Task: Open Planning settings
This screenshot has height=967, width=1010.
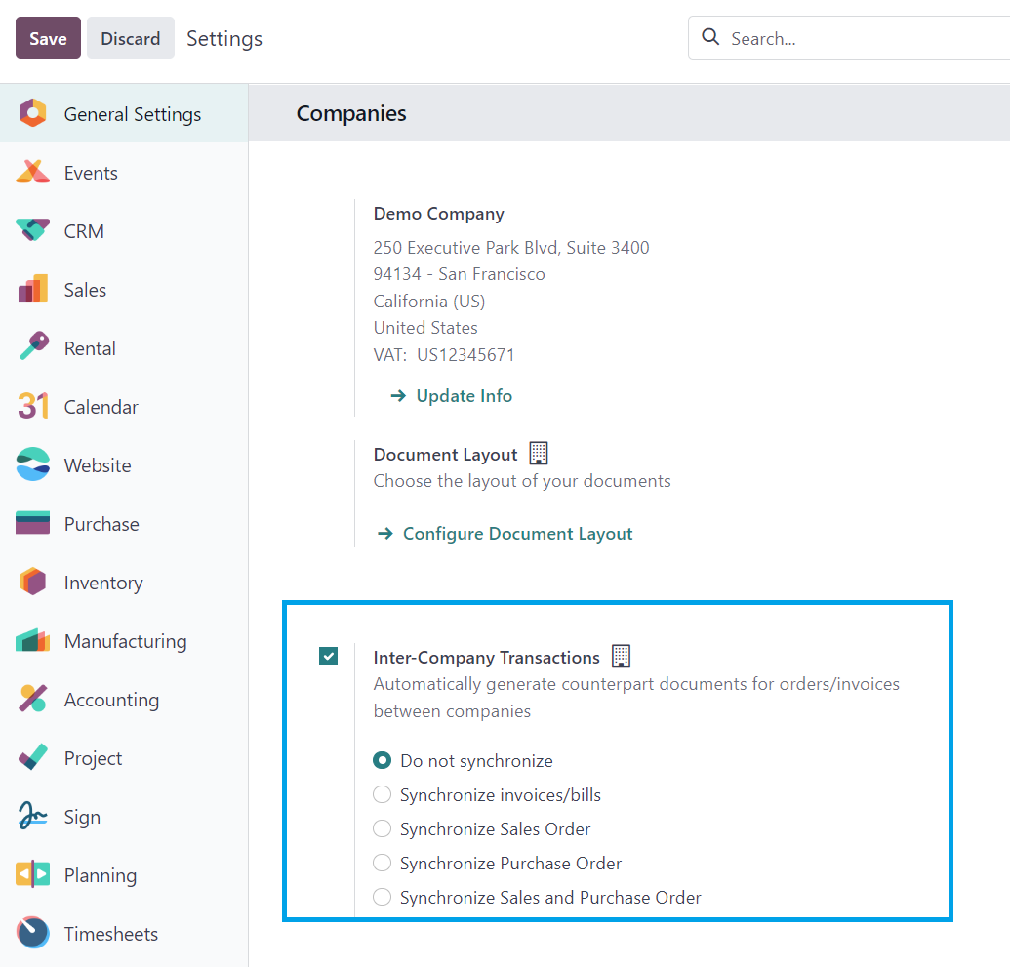Action: point(124,875)
